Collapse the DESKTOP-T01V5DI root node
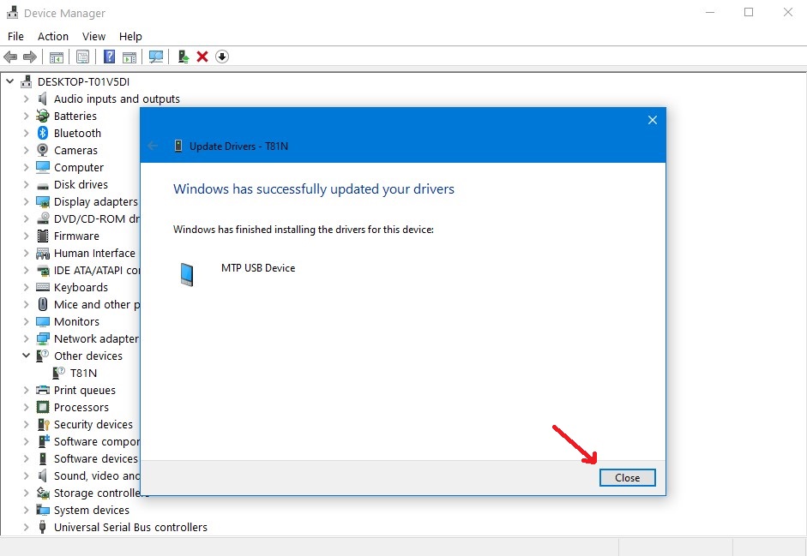This screenshot has width=807, height=556. click(9, 81)
